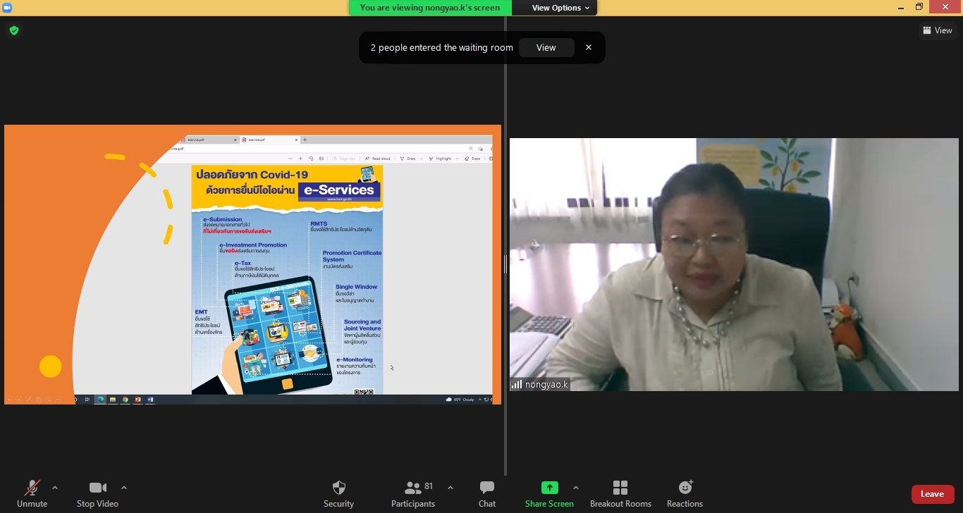Click the divider handle between share and video
The height and width of the screenshot is (513, 963).
[x=505, y=264]
